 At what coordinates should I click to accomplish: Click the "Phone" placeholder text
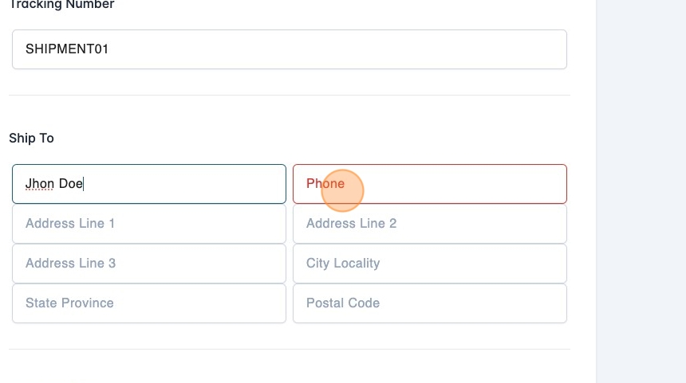[325, 184]
